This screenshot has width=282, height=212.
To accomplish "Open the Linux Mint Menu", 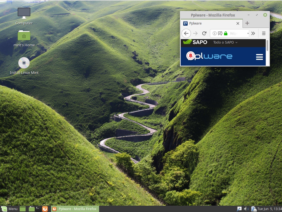I will pyautogui.click(x=8, y=209).
